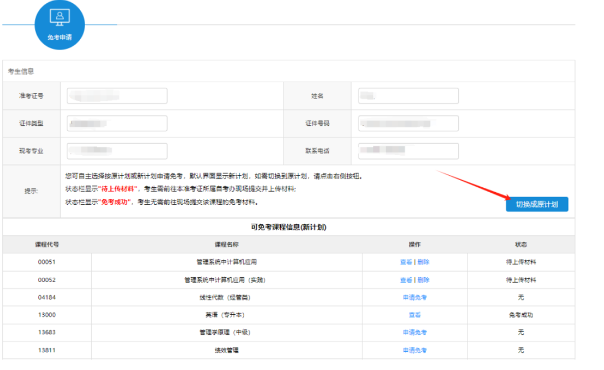Click 删除 for course 00051
The image size is (604, 370).
pos(423,262)
